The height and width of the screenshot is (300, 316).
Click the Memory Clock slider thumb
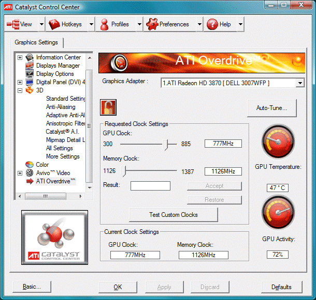123,171
